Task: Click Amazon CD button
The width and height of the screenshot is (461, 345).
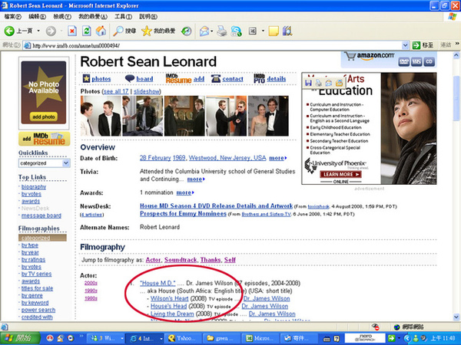Action: 429,61
